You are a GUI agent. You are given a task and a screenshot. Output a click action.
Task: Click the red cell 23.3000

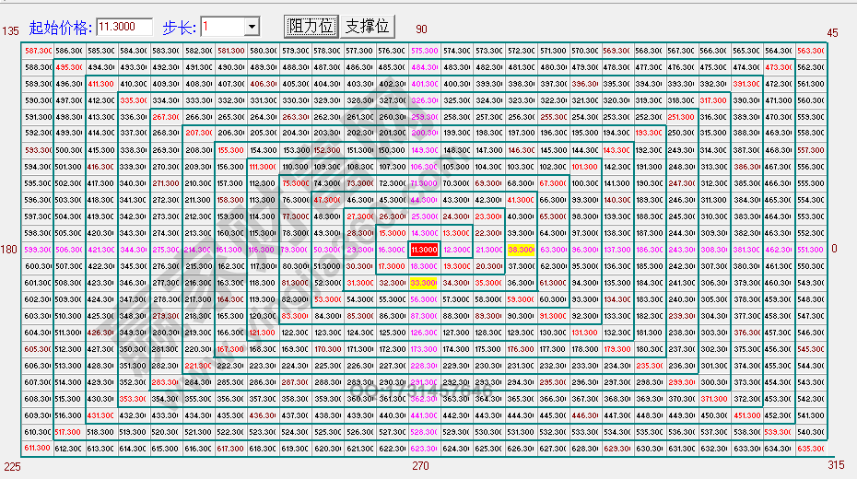tap(488, 216)
